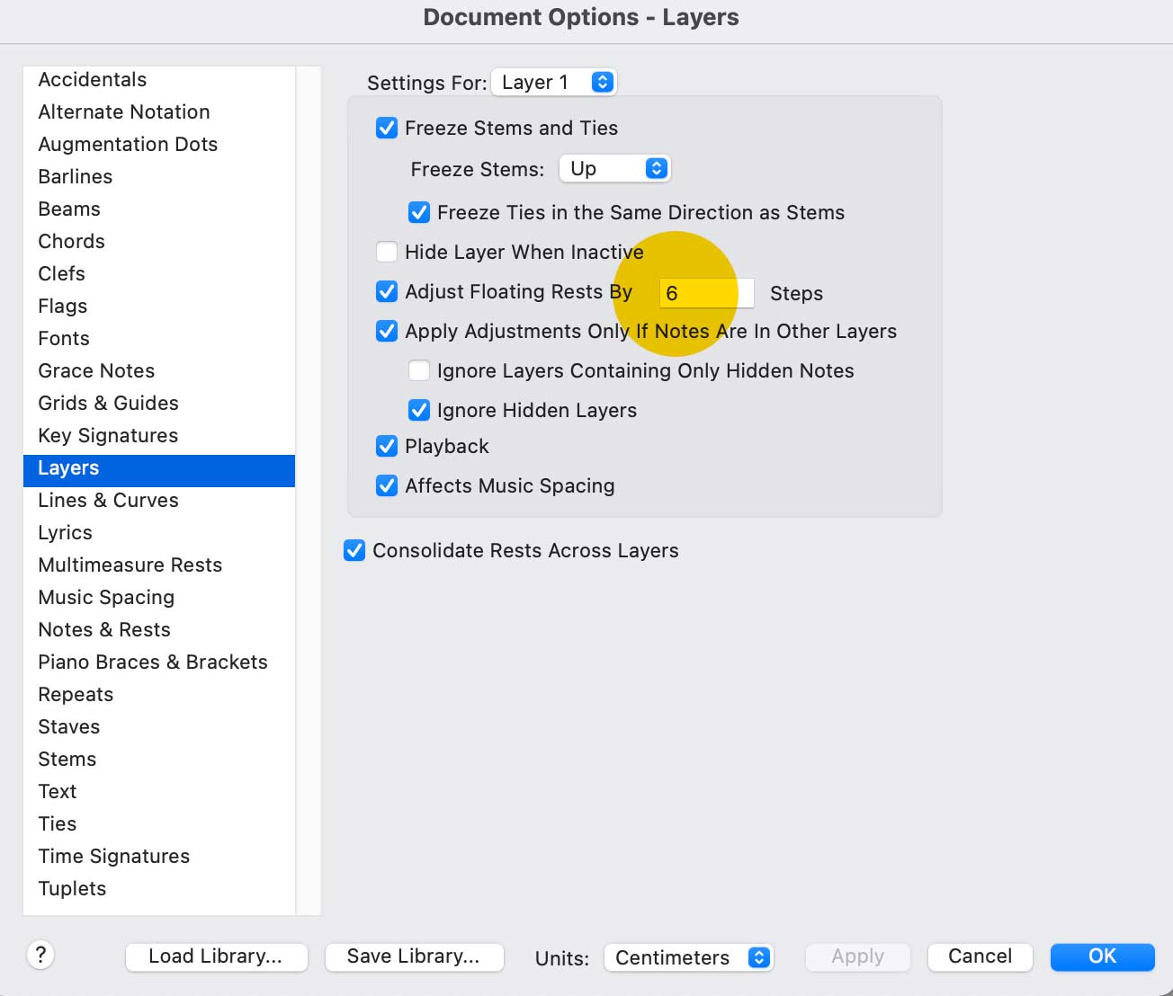Viewport: 1173px width, 996px height.
Task: Toggle Consolidate Rests Across Layers checkbox
Action: coord(354,550)
